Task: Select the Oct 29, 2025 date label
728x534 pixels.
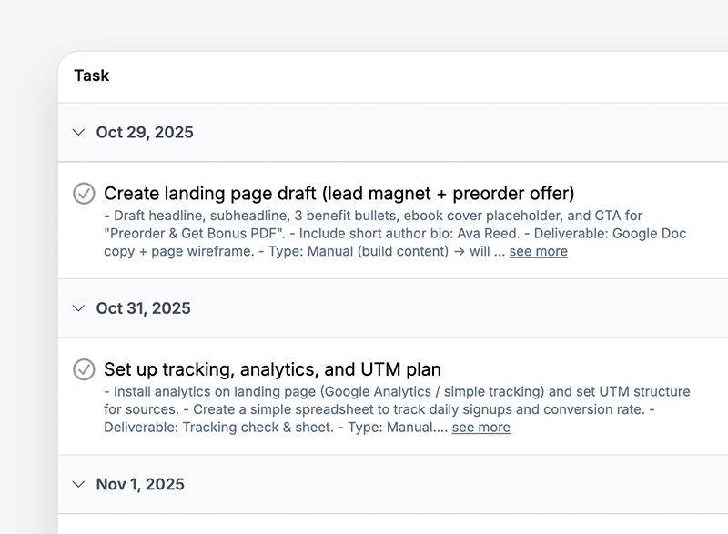Action: tap(145, 132)
